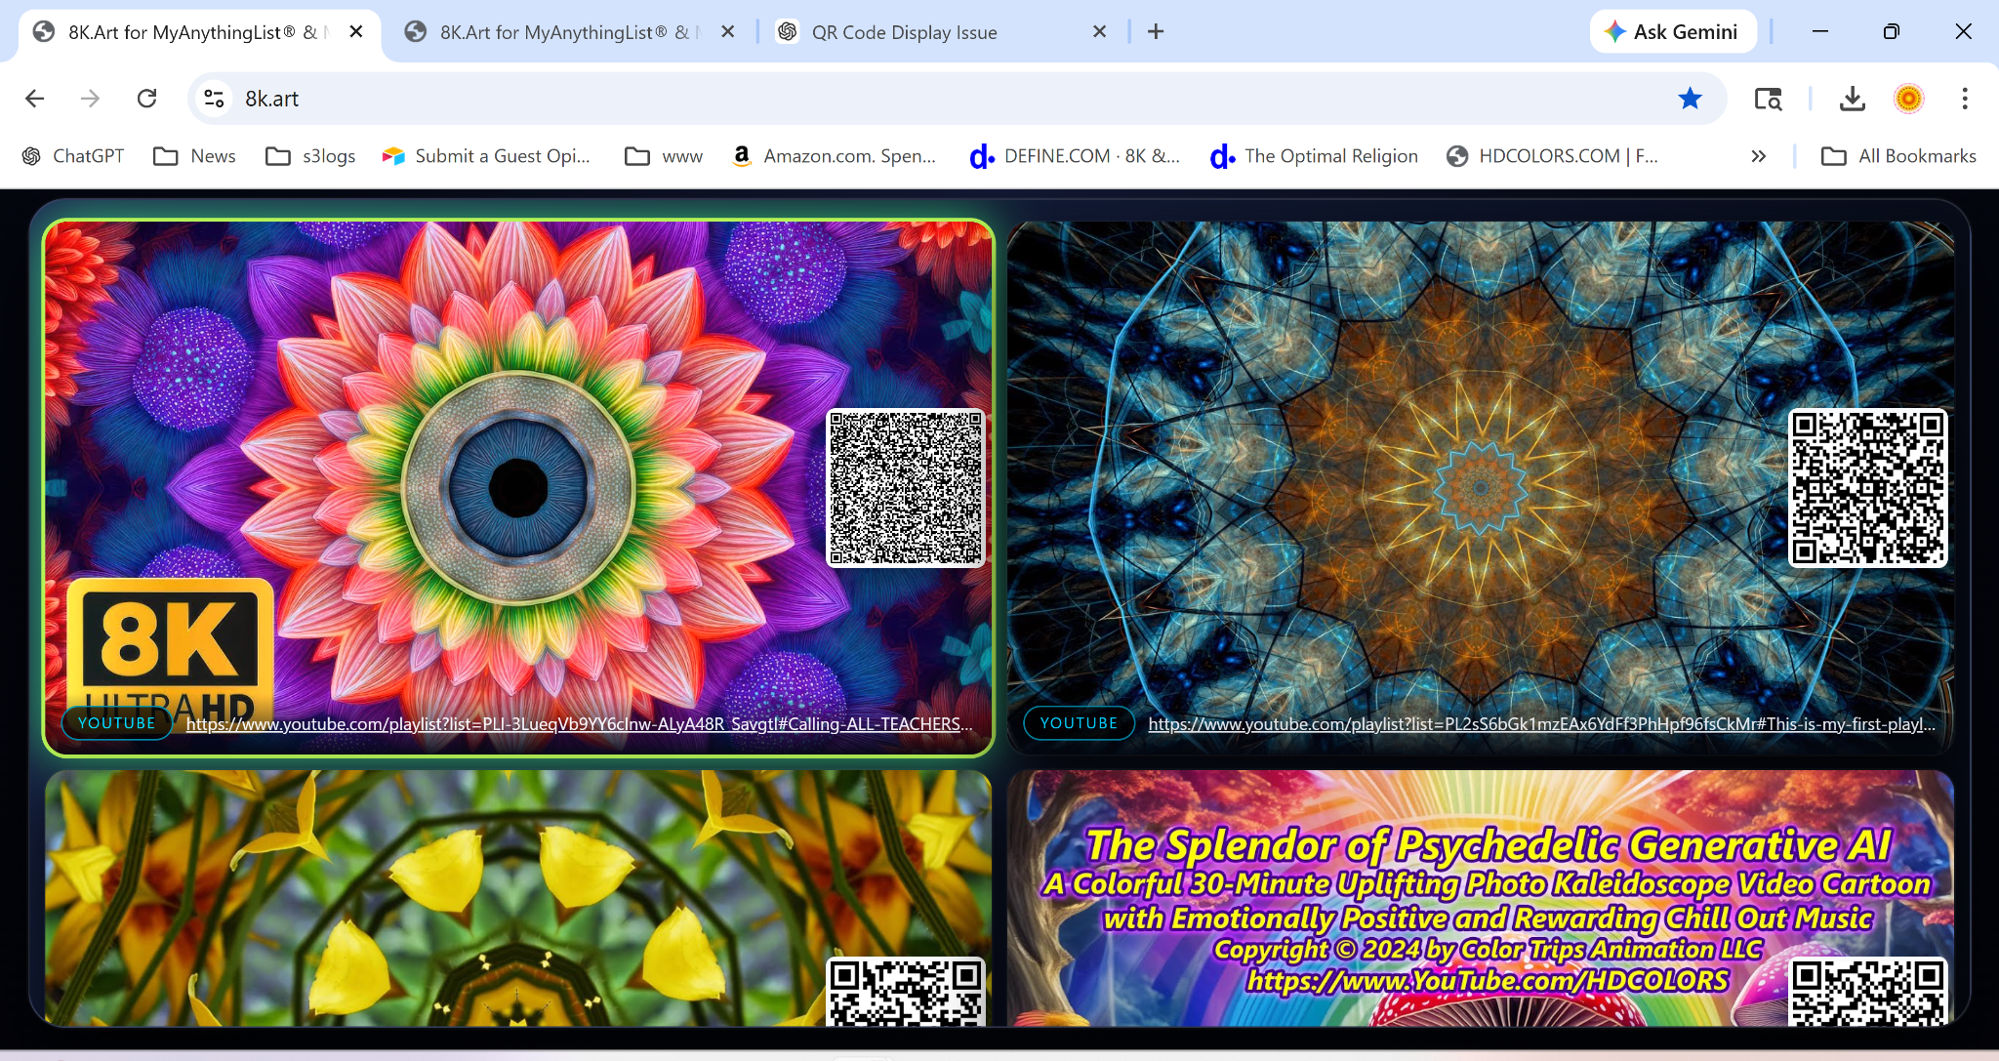Screen dimensions: 1999x1061
Task: Click QR code on Psychedelic Generative AI card
Action: pyautogui.click(x=1868, y=993)
